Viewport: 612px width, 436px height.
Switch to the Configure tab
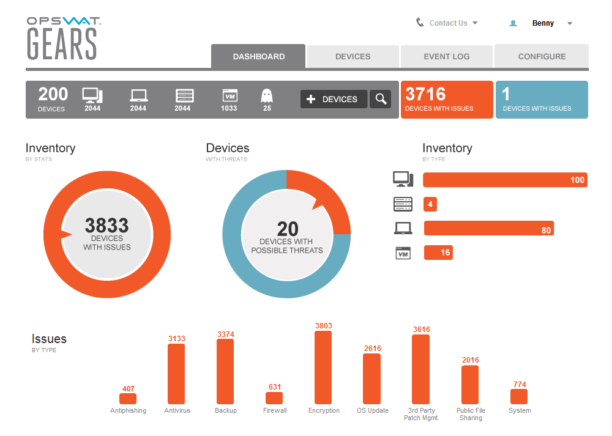(x=542, y=56)
